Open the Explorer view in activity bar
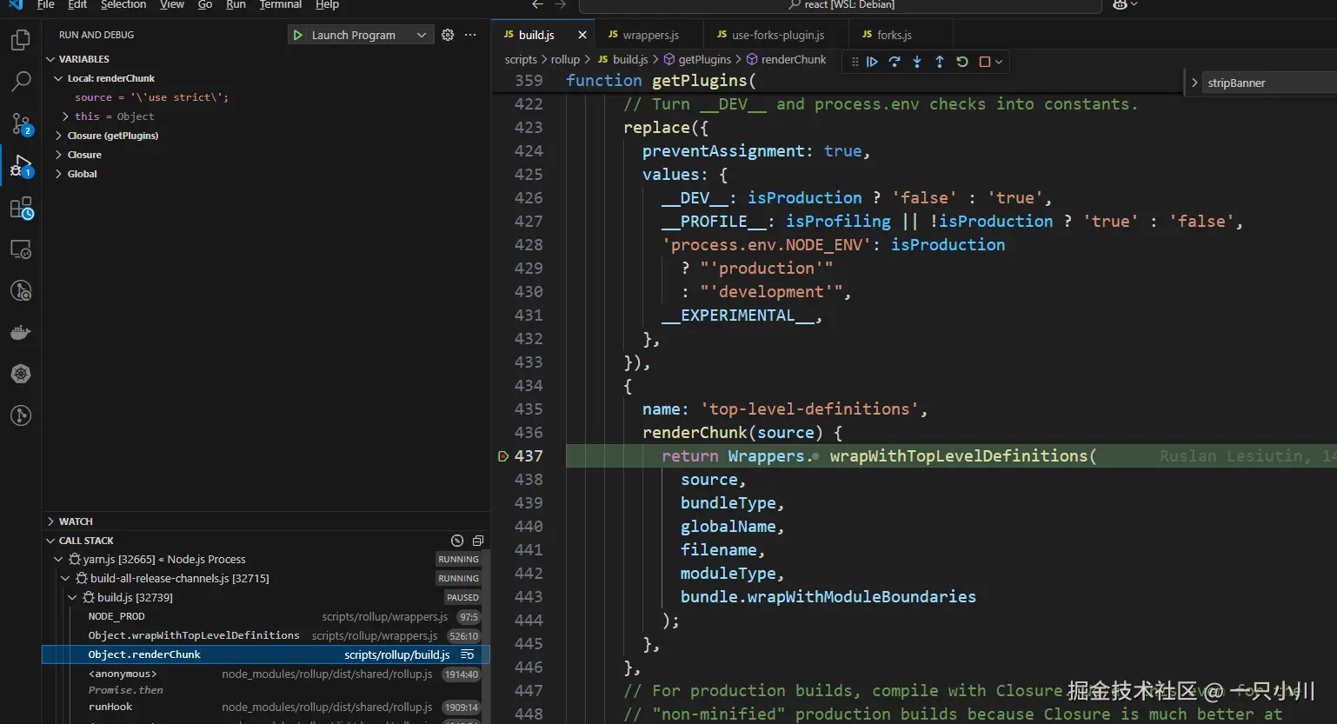The height and width of the screenshot is (724, 1337). click(21, 40)
